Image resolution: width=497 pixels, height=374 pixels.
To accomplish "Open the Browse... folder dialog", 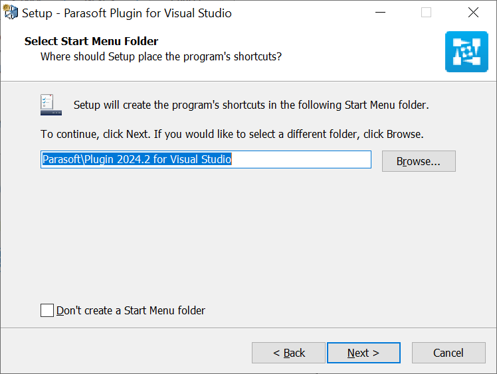I will click(x=419, y=161).
